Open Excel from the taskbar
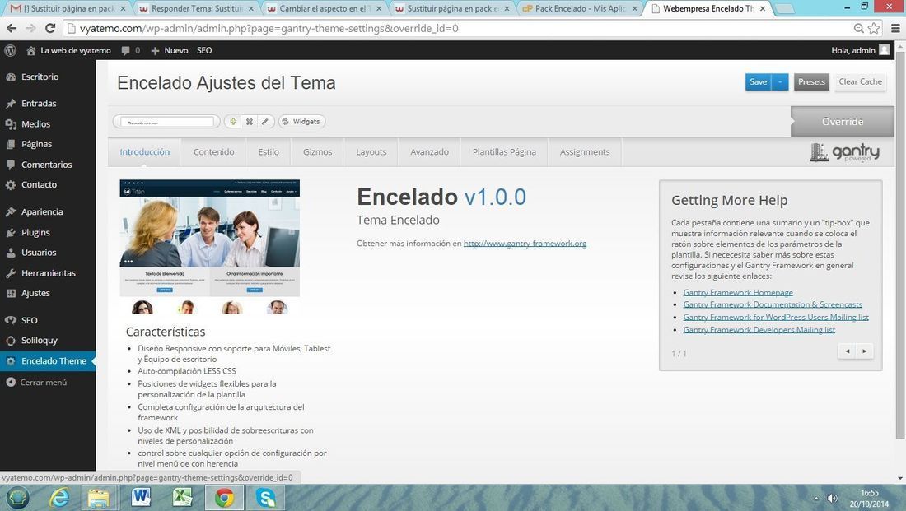Viewport: 906px width, 511px height. (x=183, y=497)
